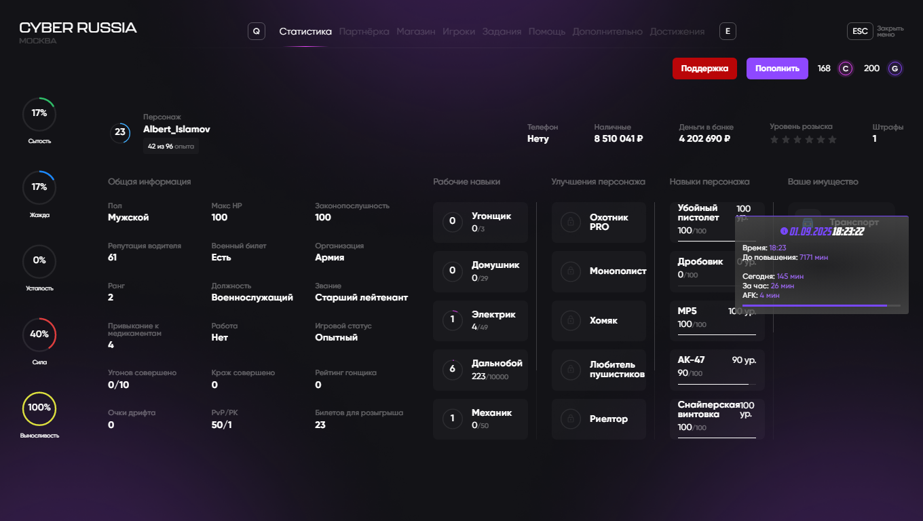Click the CYBER RUSSIA logo
This screenshot has height=521, width=923.
(x=78, y=28)
